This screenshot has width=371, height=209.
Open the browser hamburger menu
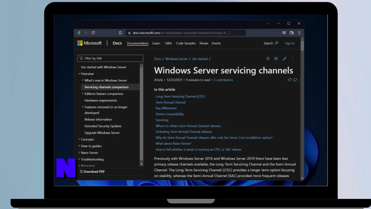[x=299, y=33]
